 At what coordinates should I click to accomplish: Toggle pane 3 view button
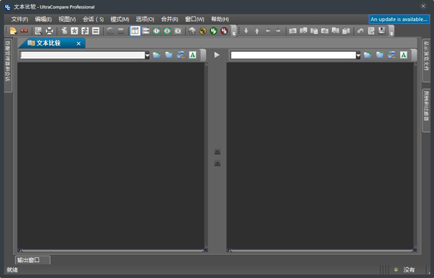pyautogui.click(x=178, y=30)
